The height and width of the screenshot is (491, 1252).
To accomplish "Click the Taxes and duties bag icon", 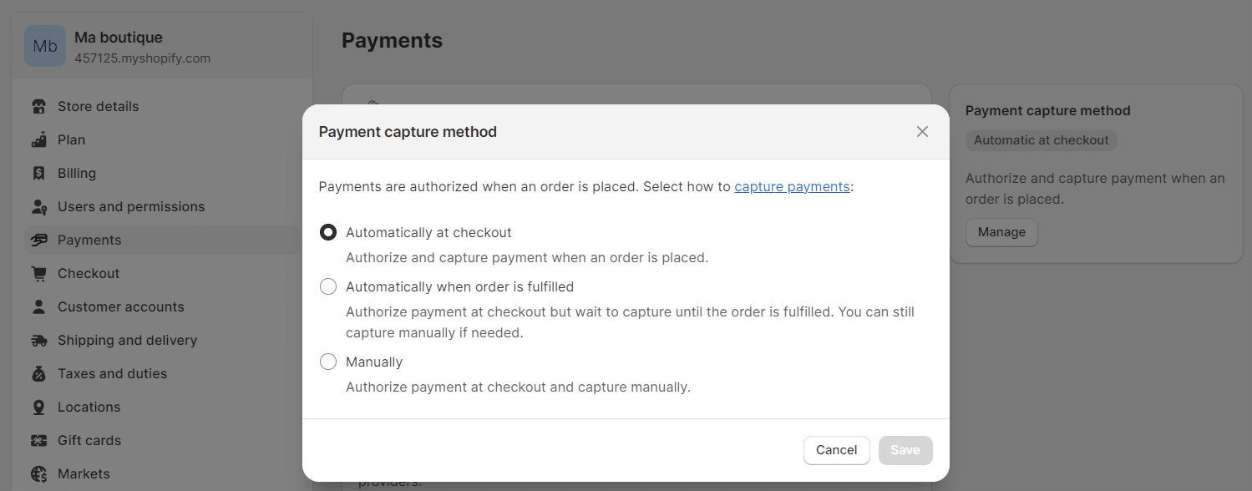I will click(x=38, y=373).
